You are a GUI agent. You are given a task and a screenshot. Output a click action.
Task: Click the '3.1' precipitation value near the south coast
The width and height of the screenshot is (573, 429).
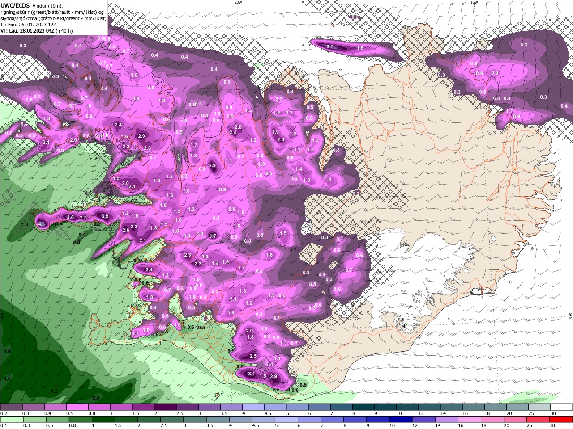[x=252, y=374]
